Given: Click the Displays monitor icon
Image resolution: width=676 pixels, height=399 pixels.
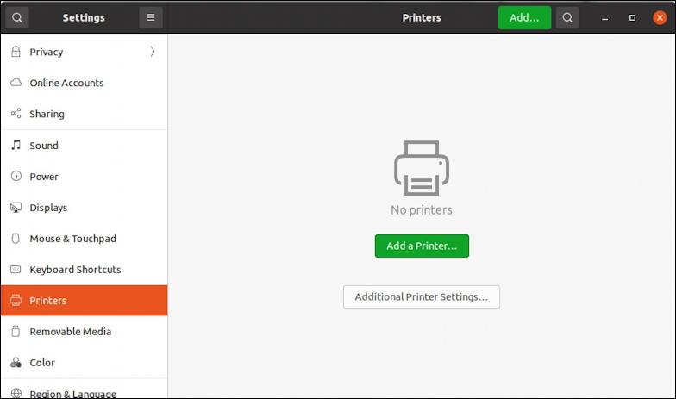Looking at the screenshot, I should coord(16,207).
